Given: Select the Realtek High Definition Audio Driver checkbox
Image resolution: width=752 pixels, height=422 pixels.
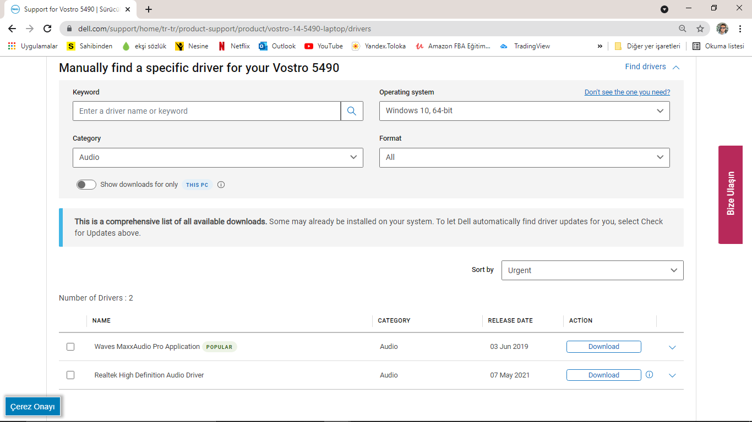Looking at the screenshot, I should [70, 375].
